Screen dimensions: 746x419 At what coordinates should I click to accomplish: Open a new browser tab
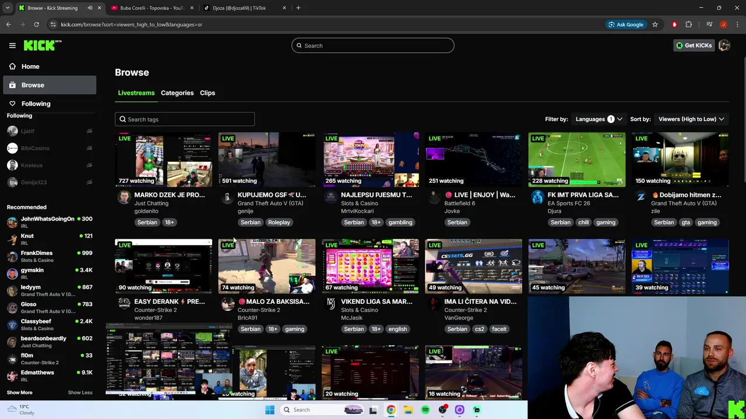298,8
